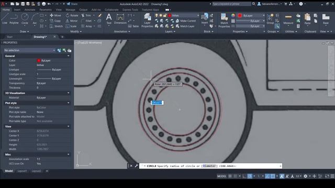Click the Mirror tool
This screenshot has width=335, height=188.
pos(72,21)
